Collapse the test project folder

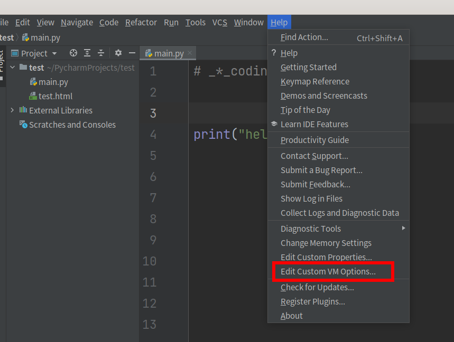click(x=13, y=68)
